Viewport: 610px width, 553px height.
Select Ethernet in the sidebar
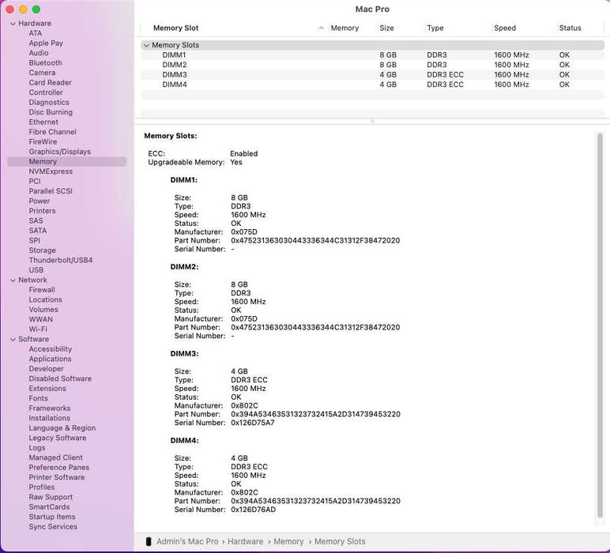[43, 122]
